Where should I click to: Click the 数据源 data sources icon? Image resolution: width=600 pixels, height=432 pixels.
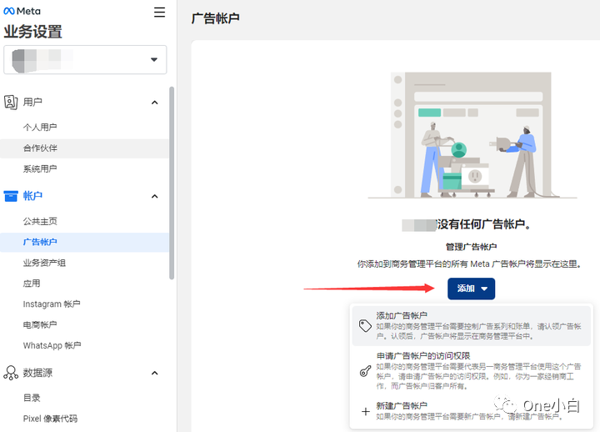(x=11, y=373)
